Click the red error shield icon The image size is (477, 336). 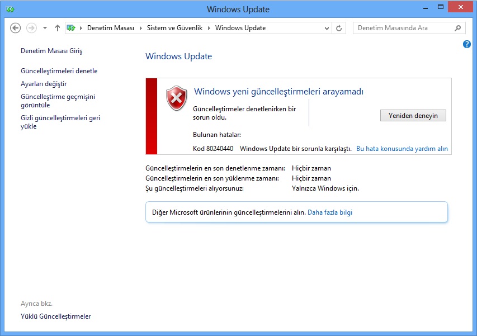(x=177, y=98)
